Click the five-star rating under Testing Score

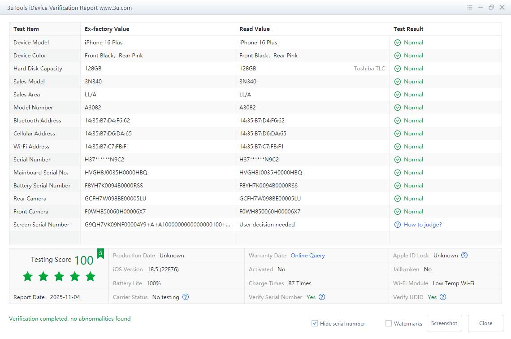[59, 276]
